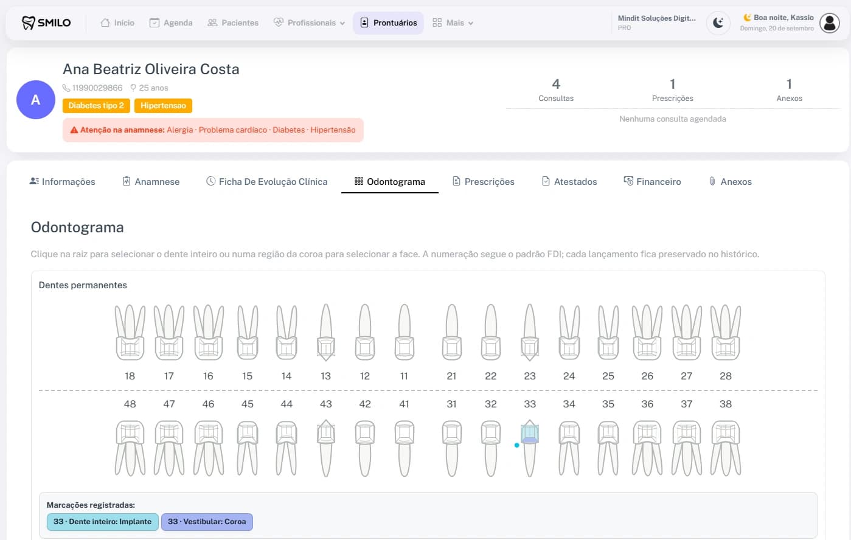Click the 4 Consultas counter
The height and width of the screenshot is (540, 851).
(x=556, y=89)
